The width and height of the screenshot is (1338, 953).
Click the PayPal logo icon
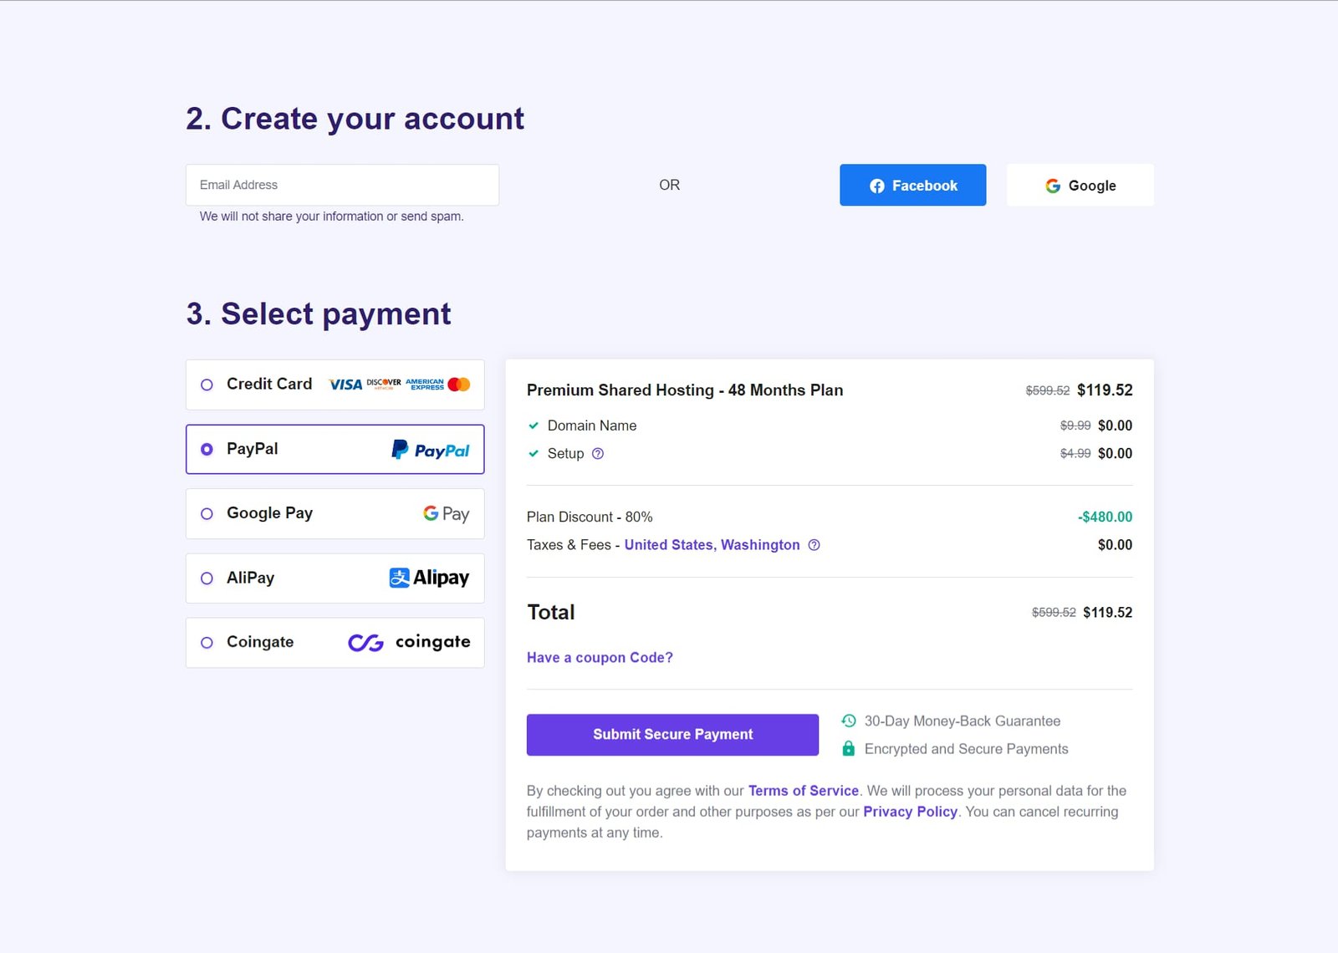click(430, 450)
